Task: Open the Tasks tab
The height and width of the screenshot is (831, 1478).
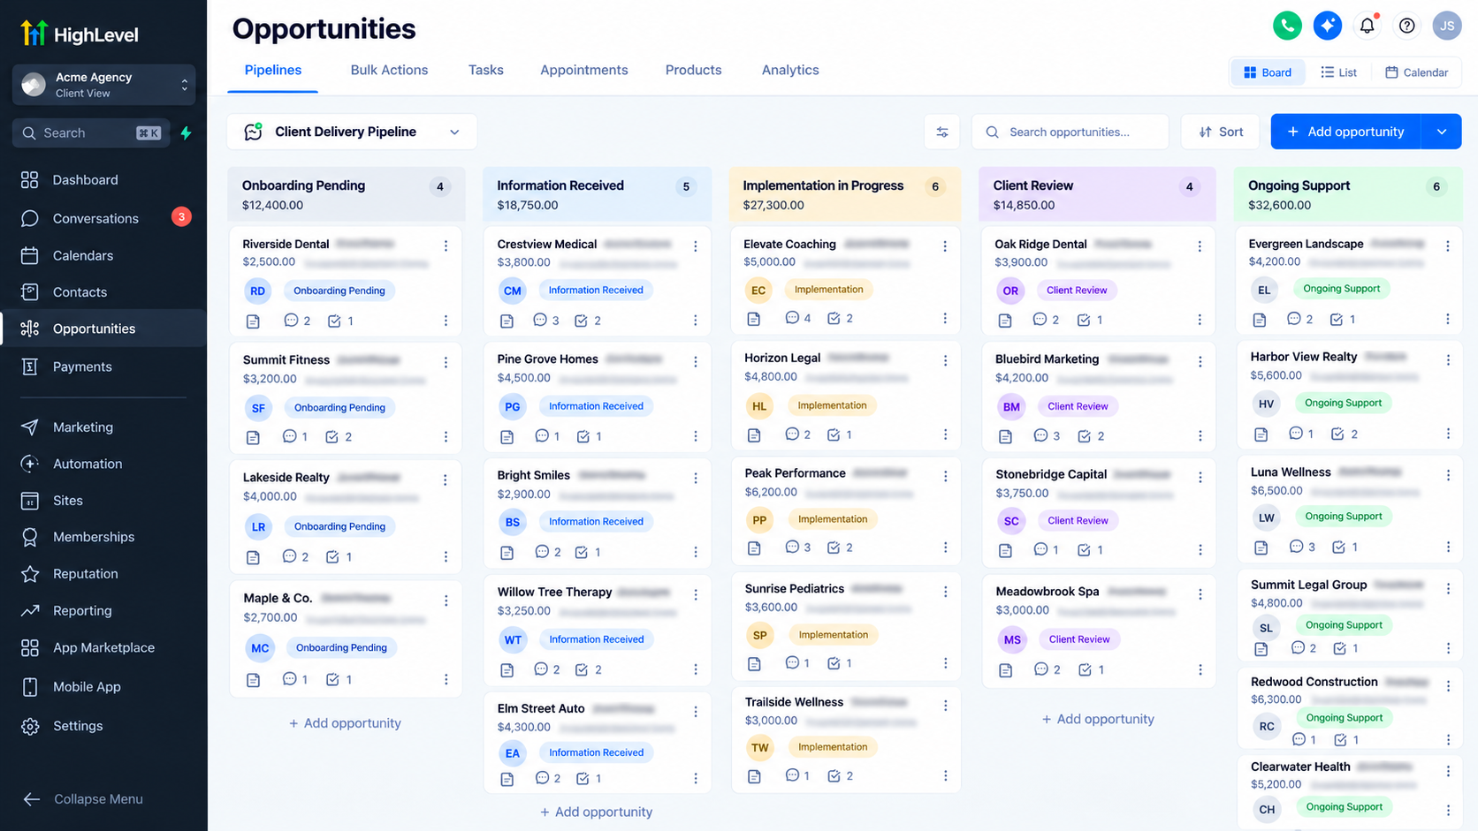Action: tap(485, 70)
